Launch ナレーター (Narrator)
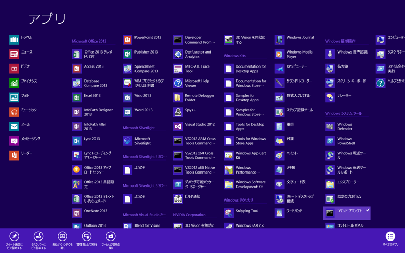 [x=339, y=98]
